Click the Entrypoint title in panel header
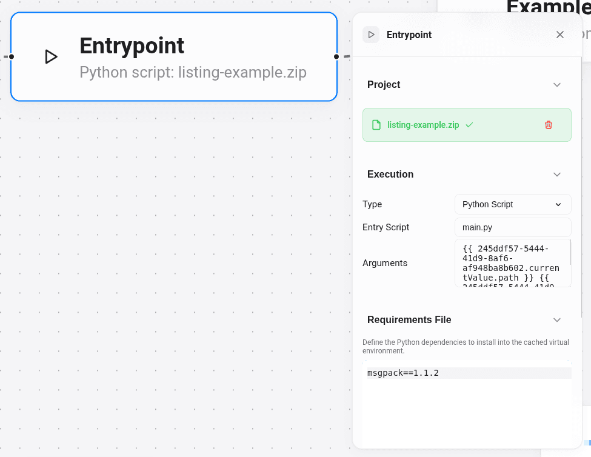The height and width of the screenshot is (457, 591). [x=409, y=35]
